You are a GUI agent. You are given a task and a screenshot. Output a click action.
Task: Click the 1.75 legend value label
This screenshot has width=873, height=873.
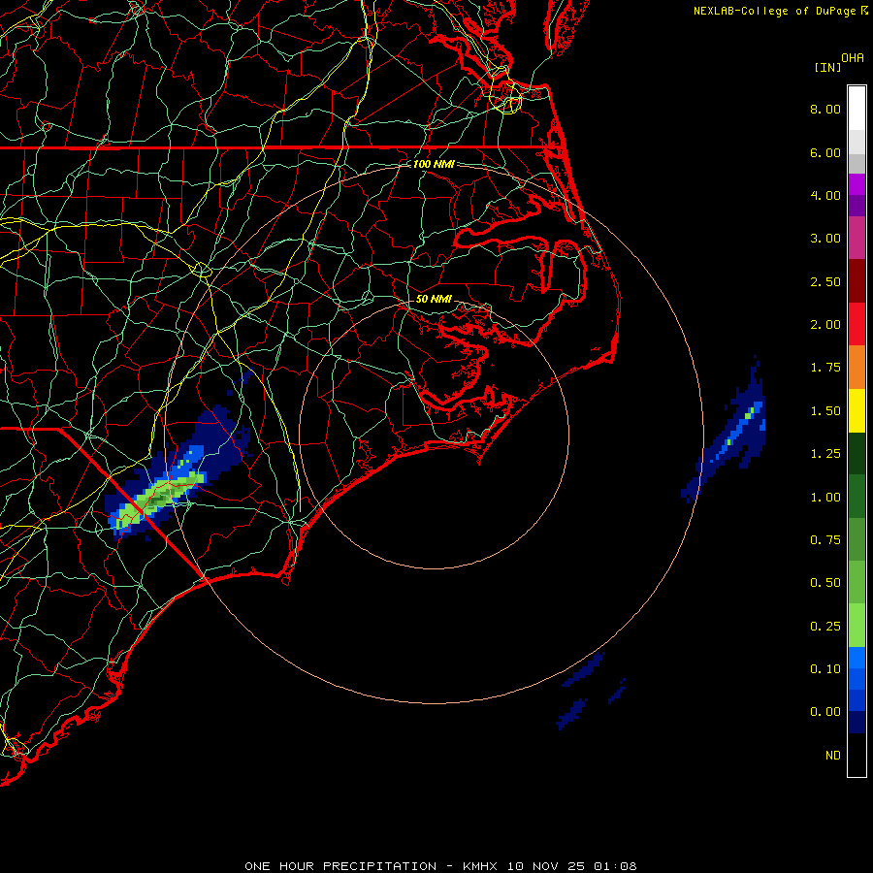(x=825, y=368)
